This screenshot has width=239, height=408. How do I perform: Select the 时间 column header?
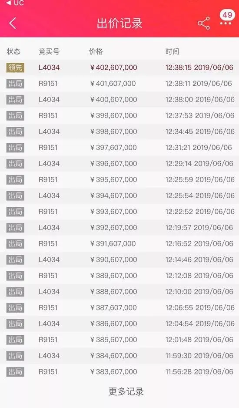172,51
